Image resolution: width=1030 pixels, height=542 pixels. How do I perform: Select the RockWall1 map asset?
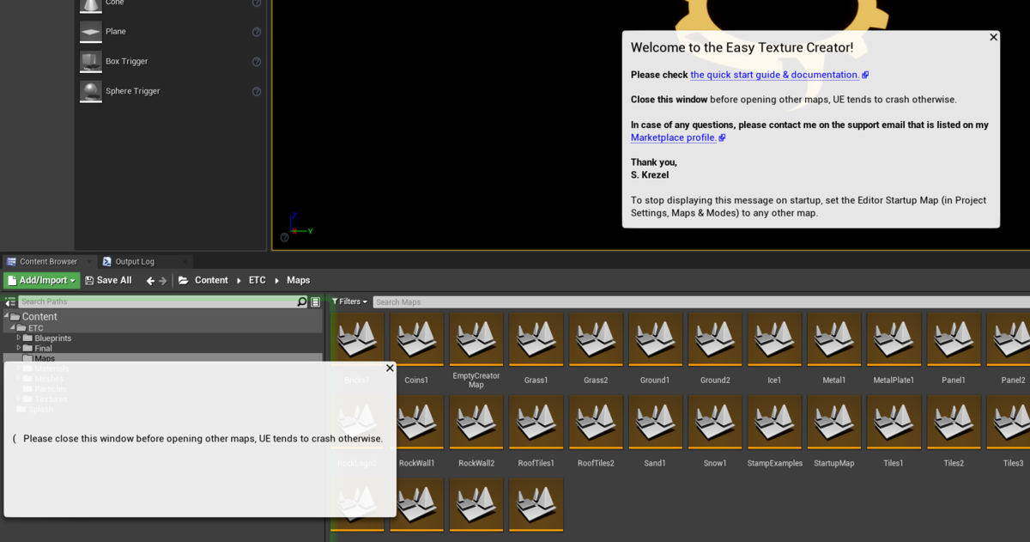coord(416,431)
